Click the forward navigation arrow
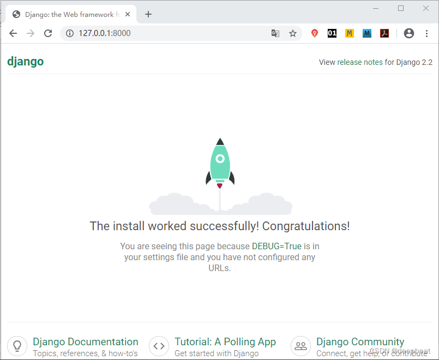The image size is (439, 360). [x=30, y=33]
